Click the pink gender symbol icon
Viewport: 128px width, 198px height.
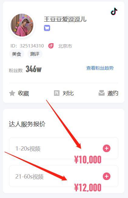click(x=51, y=46)
